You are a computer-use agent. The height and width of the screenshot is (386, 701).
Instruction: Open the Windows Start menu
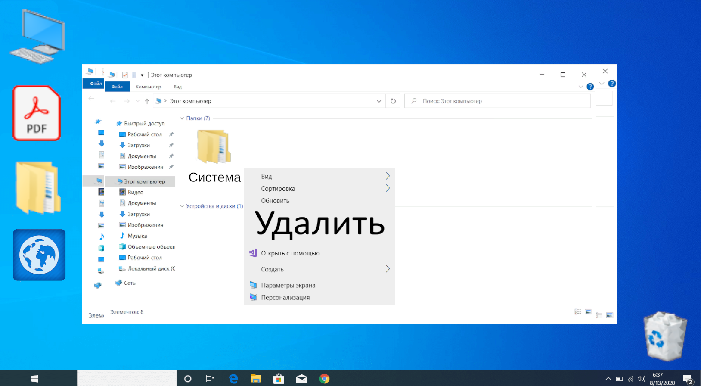35,378
